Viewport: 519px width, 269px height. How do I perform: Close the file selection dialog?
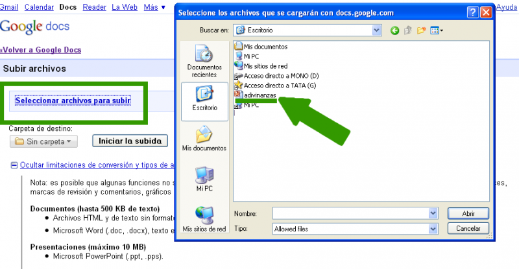(486, 12)
